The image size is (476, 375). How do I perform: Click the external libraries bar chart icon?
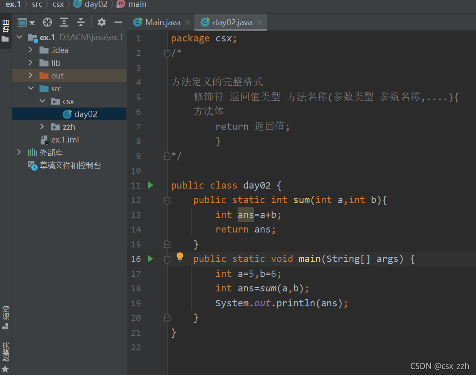32,152
